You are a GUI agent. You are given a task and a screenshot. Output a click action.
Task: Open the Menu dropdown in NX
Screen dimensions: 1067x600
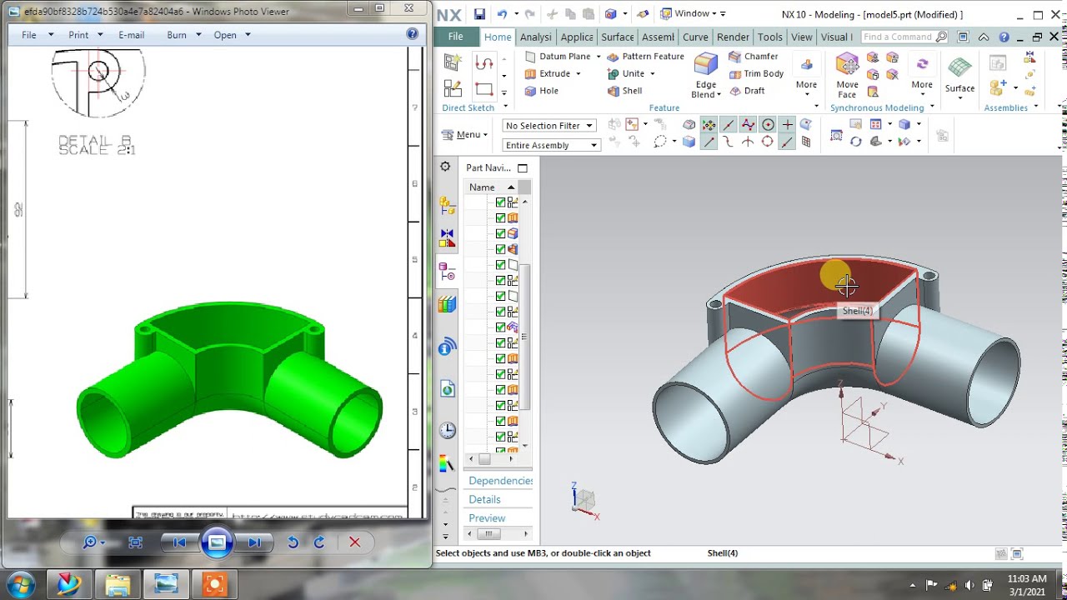tap(465, 134)
